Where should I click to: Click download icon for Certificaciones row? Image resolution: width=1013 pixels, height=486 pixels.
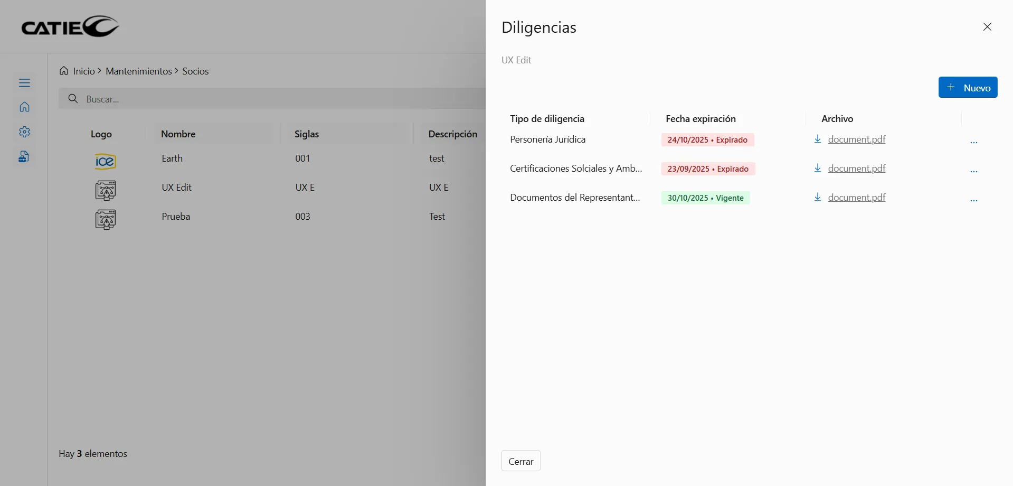(x=817, y=169)
